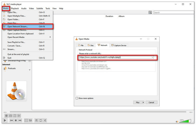Open the Audio menu

tap(24, 9)
